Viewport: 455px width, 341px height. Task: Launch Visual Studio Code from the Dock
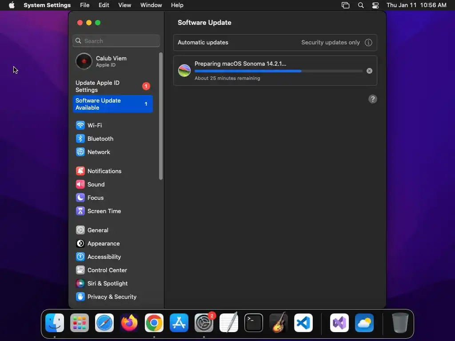tap(303, 323)
